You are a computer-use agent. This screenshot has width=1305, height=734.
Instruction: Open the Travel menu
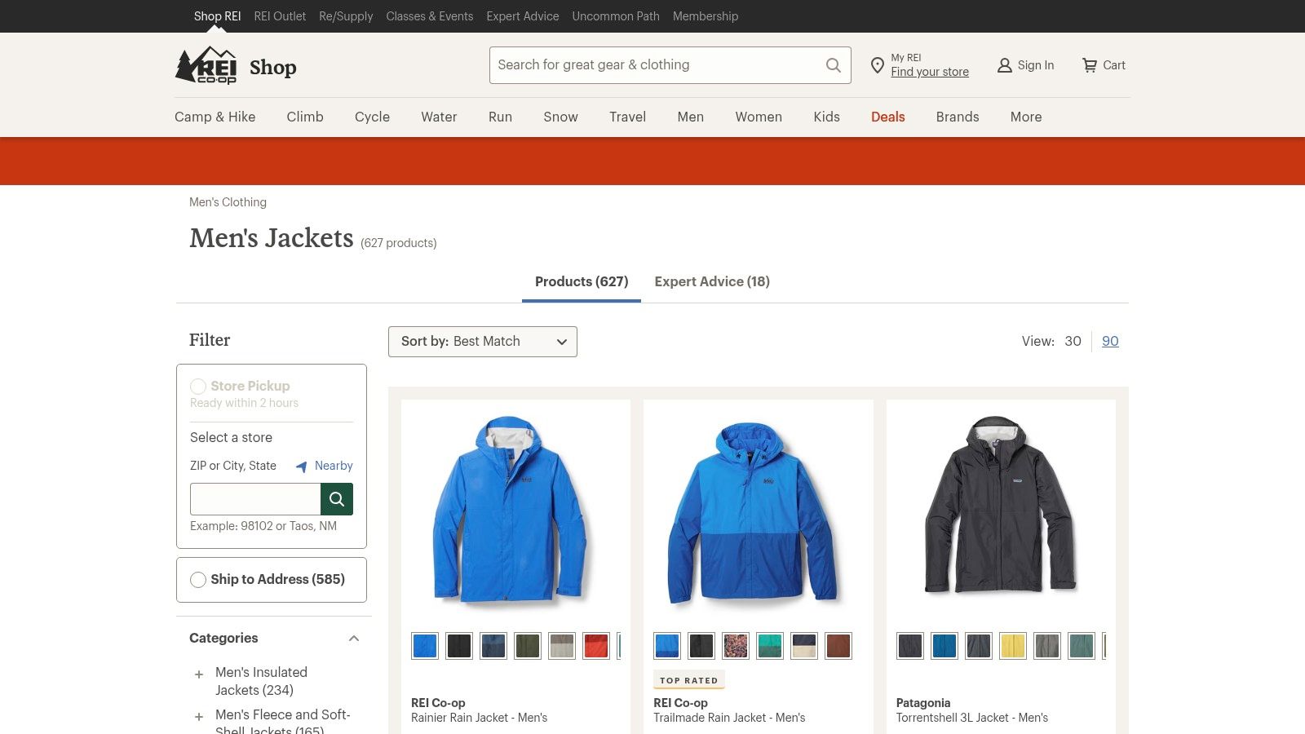628,117
